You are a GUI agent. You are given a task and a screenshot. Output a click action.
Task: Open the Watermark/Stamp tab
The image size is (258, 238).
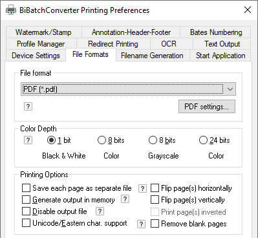coord(43,32)
